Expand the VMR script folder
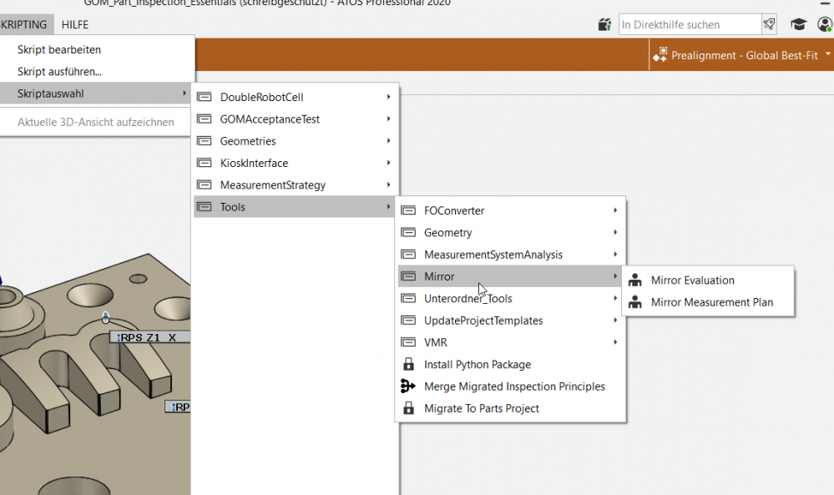The width and height of the screenshot is (834, 495). tap(511, 342)
